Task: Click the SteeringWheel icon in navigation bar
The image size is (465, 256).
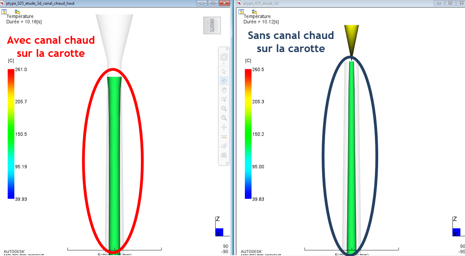Action: click(224, 57)
